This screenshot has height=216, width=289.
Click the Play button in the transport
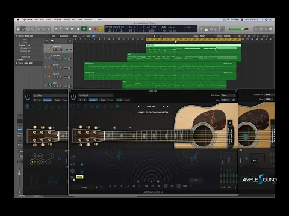tap(84, 29)
